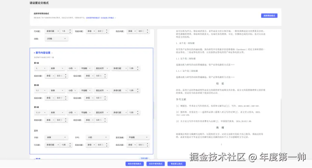The height and width of the screenshot is (168, 312).
Task: Open the 正文 段前间距 多倍 dropdown
Action: coord(91,145)
